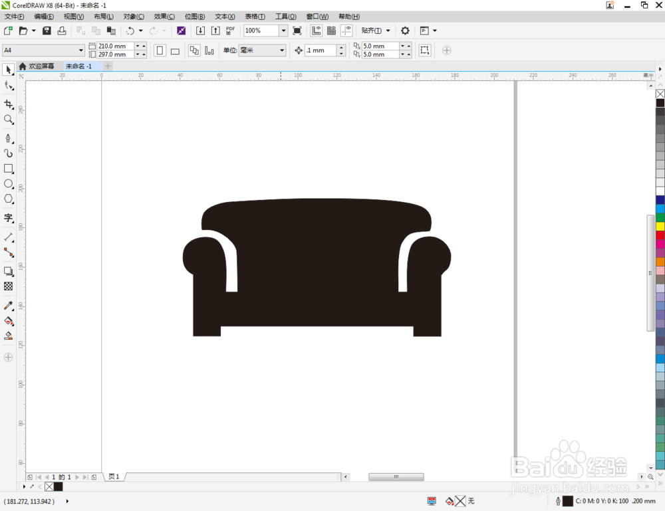This screenshot has height=511, width=665.
Task: Set landscape page orientation
Action: point(175,51)
